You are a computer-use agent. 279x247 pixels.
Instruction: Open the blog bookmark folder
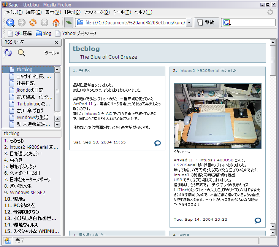(43, 33)
